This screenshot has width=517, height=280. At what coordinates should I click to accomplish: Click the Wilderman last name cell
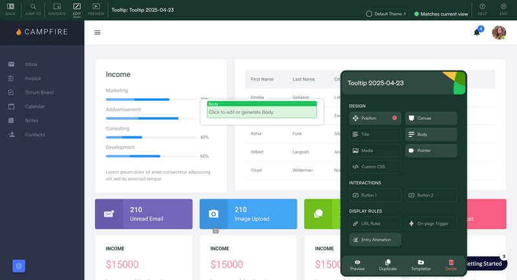[302, 170]
